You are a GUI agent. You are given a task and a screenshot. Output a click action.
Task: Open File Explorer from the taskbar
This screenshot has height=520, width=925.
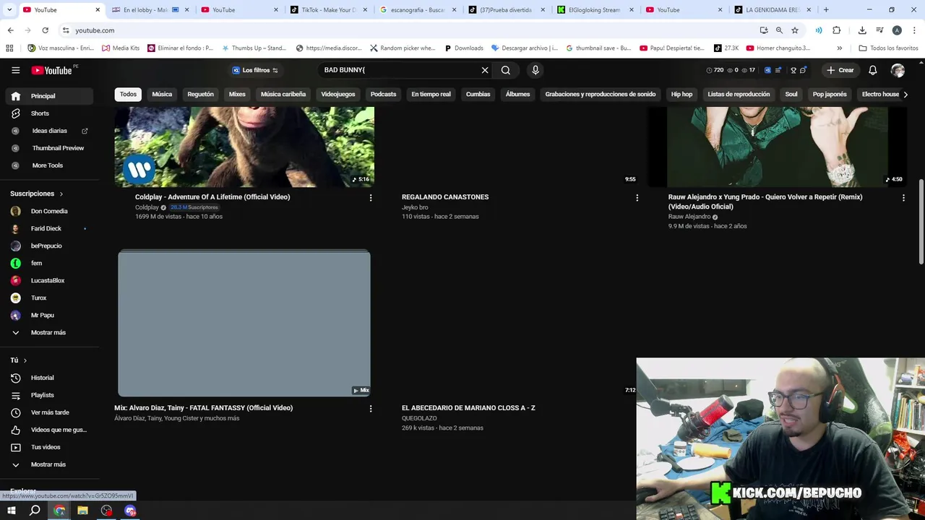point(82,511)
